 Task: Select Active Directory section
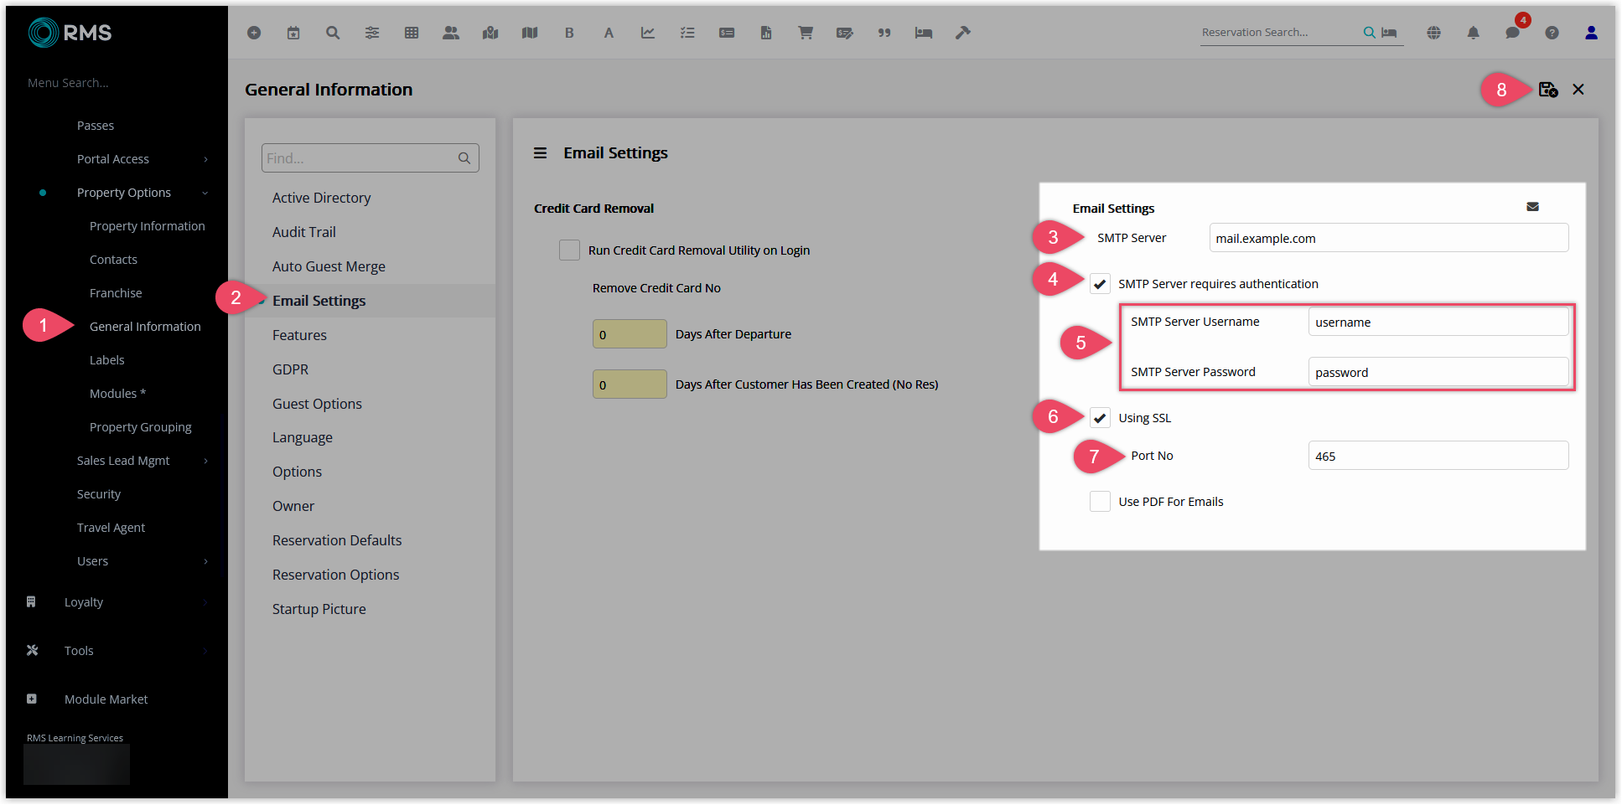[x=322, y=198]
